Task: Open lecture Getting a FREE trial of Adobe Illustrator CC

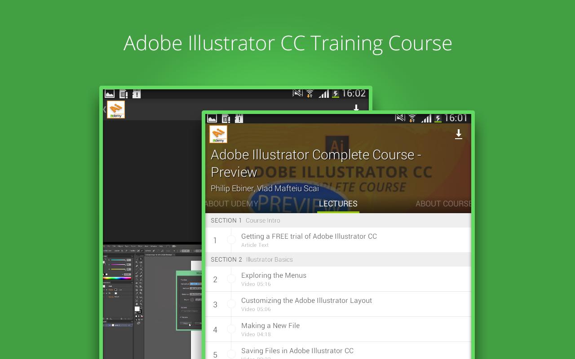Action: click(x=338, y=240)
